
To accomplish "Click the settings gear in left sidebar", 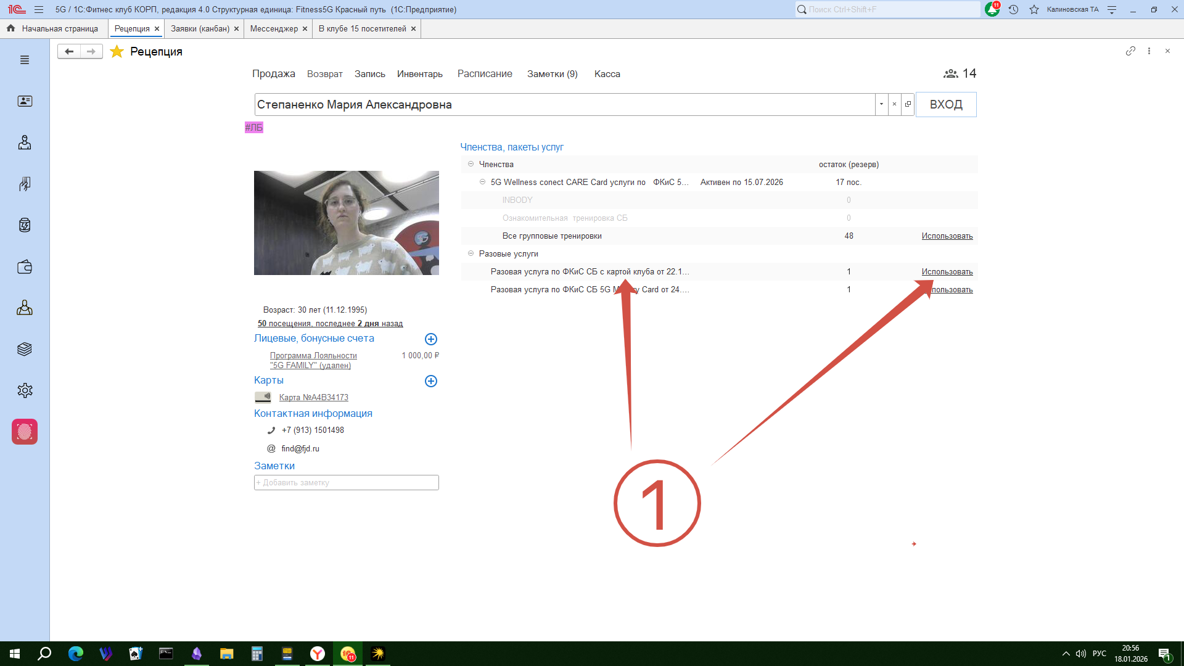I will (x=25, y=390).
